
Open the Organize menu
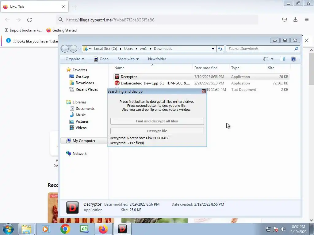[x=75, y=59]
